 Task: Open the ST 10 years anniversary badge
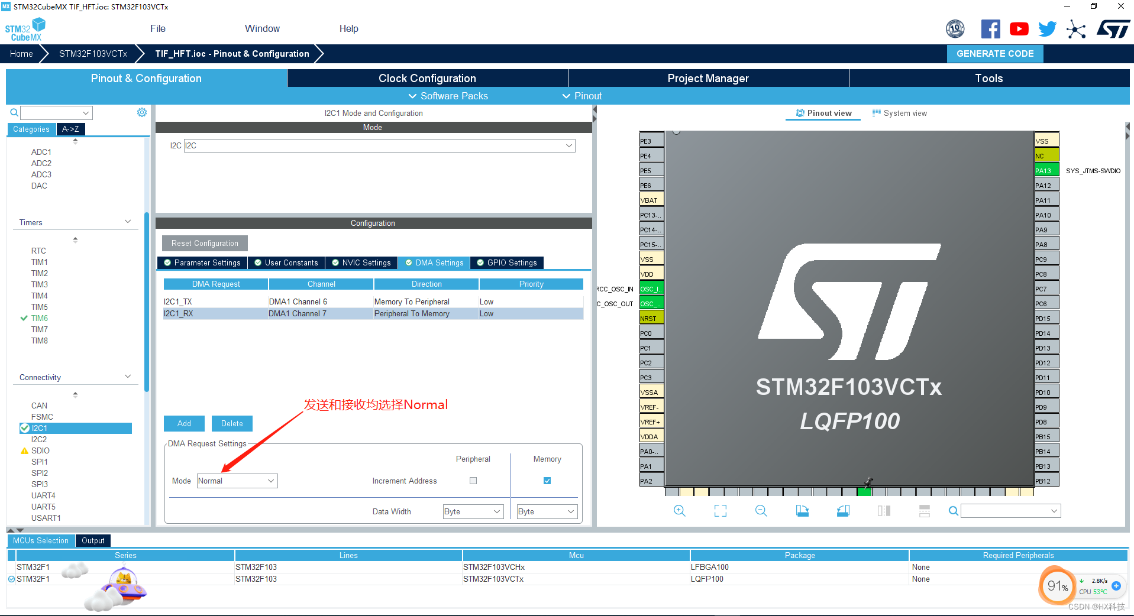[x=955, y=28]
